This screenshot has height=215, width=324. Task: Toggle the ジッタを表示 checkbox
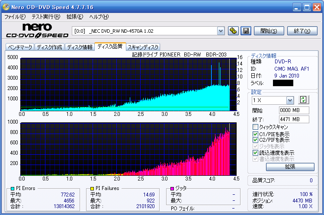[x=255, y=146]
